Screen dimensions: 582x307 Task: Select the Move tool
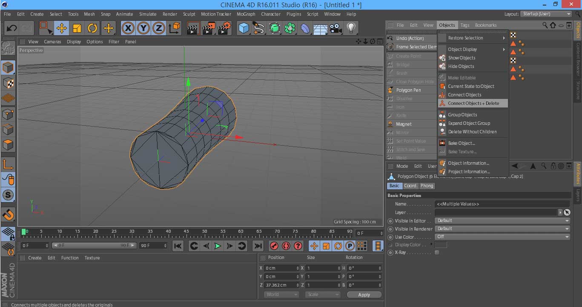62,28
